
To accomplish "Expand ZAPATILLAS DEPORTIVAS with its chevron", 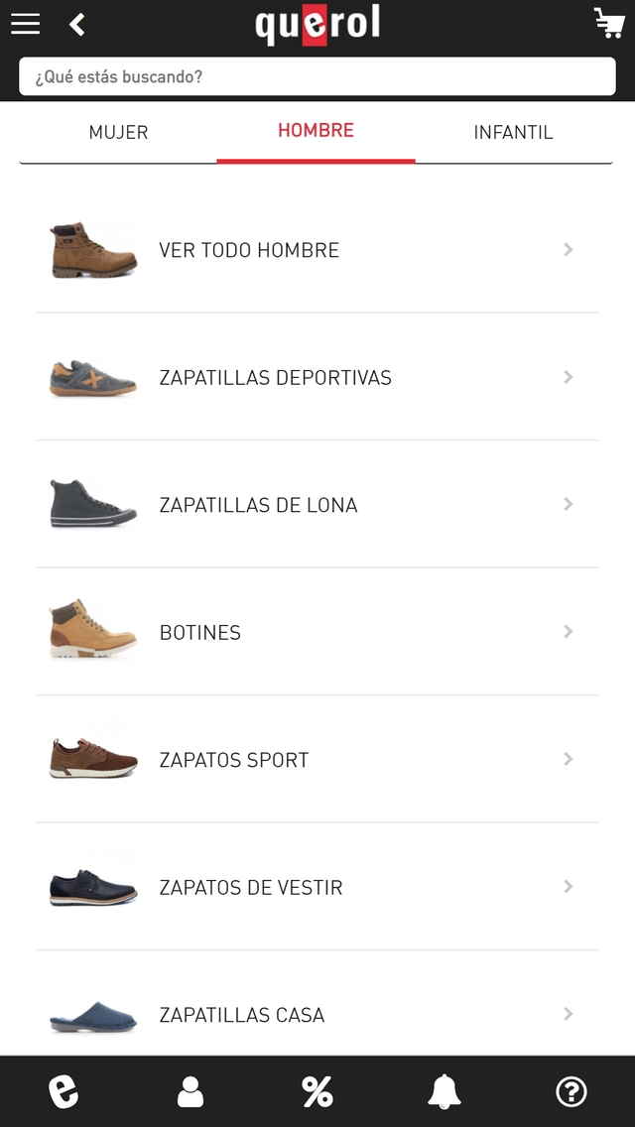I will (568, 377).
